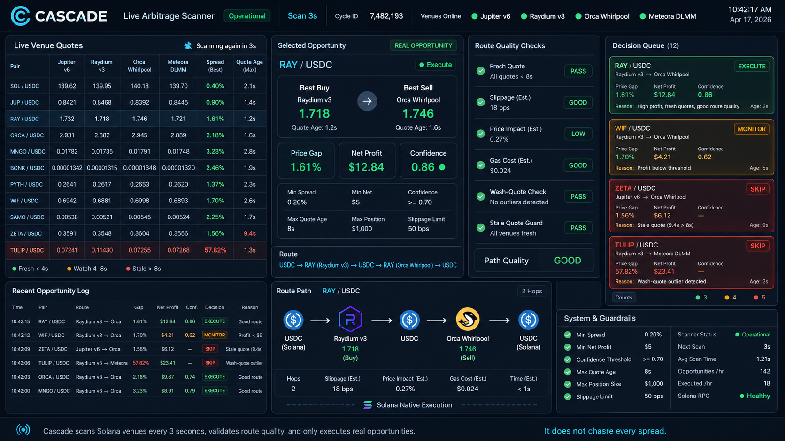This screenshot has width=785, height=441.
Task: Click the green Execute indicator for RAY / USDC
Action: [435, 65]
